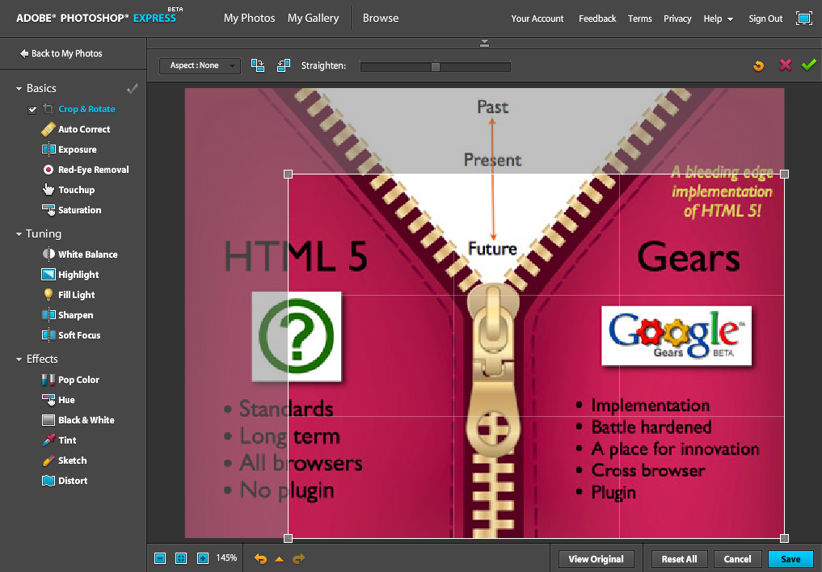Viewport: 822px width, 572px height.
Task: Enter full screen mode icon
Action: (803, 19)
